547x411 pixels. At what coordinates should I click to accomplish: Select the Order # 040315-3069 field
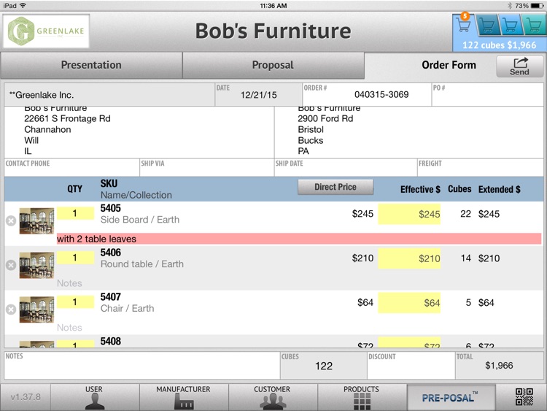coord(367,95)
